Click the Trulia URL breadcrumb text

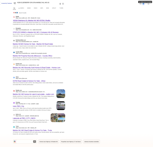pos(26,128)
